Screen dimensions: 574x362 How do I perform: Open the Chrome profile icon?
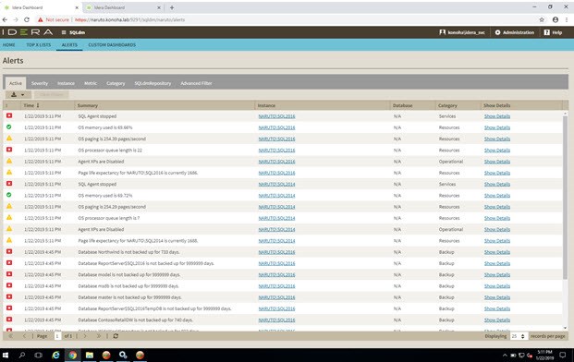click(556, 19)
